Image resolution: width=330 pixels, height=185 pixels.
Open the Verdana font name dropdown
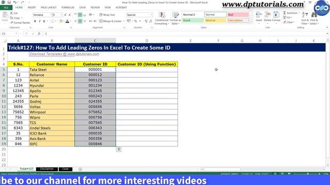click(51, 15)
